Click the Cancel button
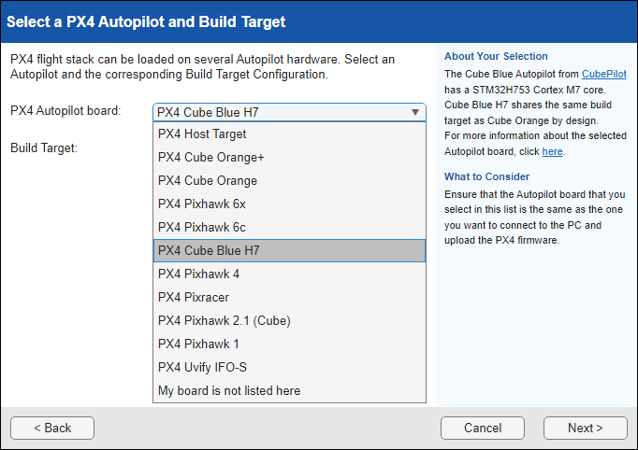This screenshot has height=450, width=638. (482, 428)
